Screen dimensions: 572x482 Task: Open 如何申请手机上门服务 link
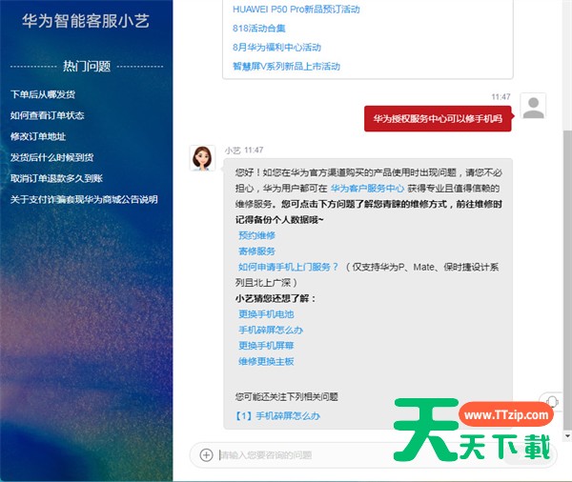[288, 267]
